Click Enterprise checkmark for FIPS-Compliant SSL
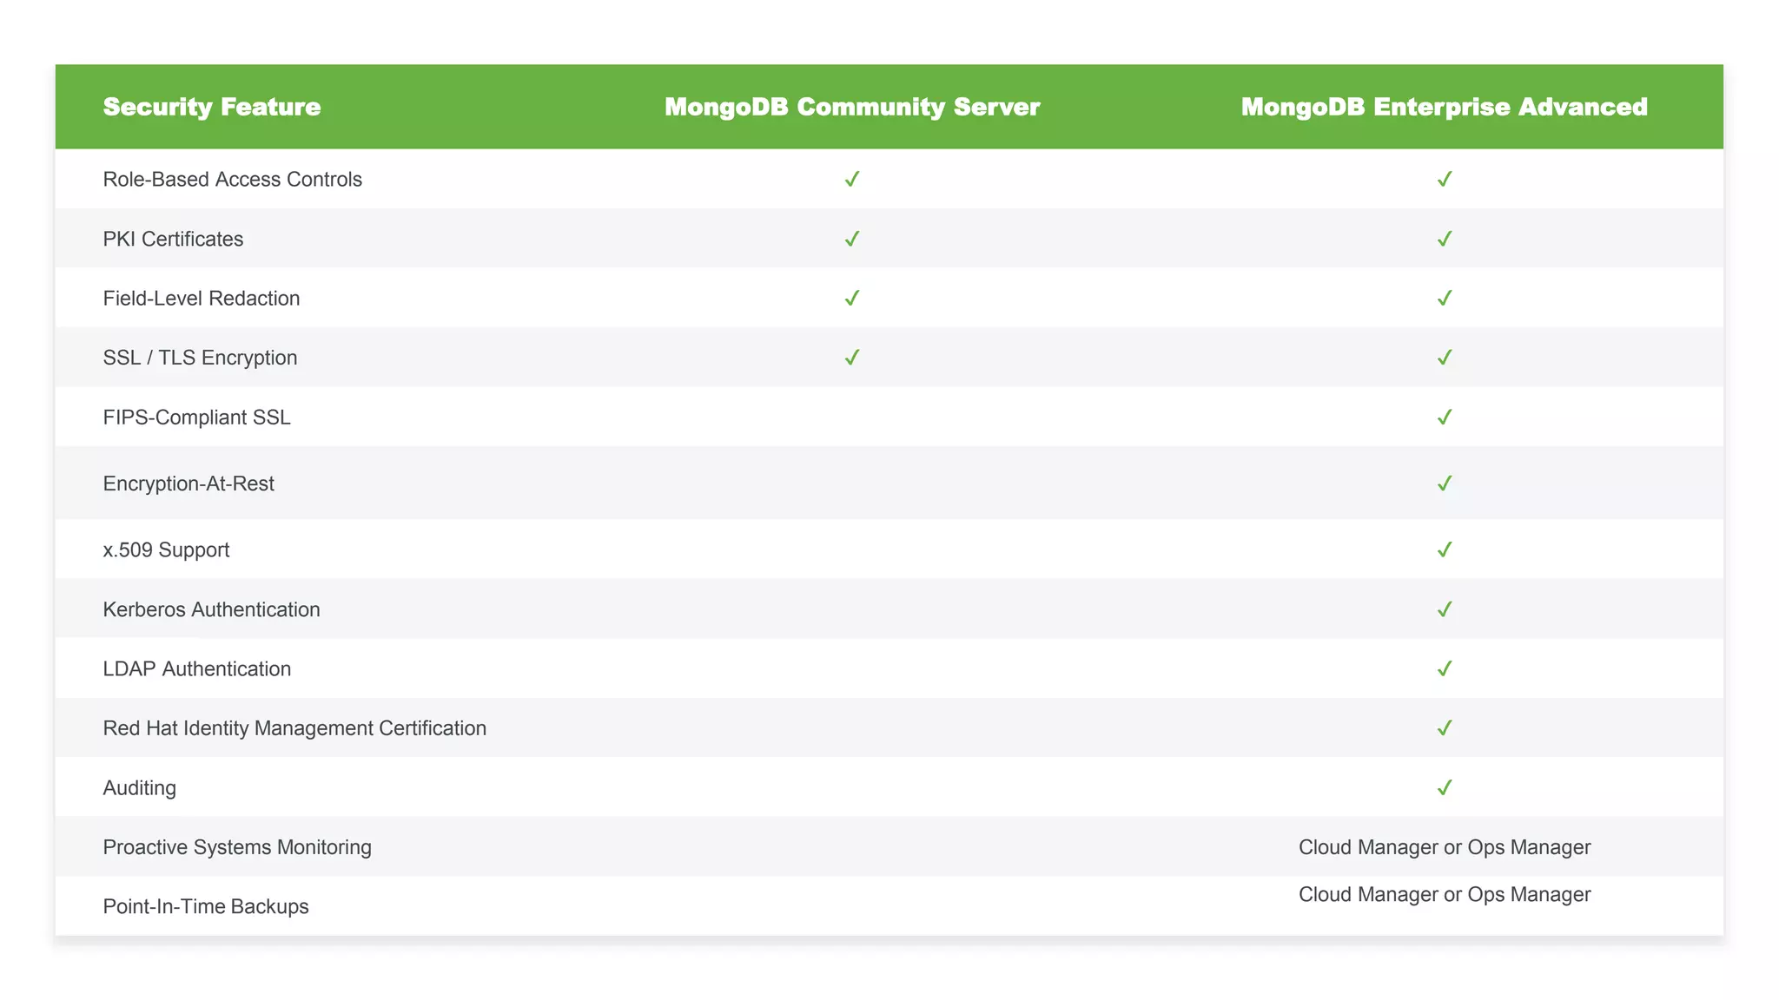This screenshot has width=1779, height=1000. click(x=1444, y=418)
